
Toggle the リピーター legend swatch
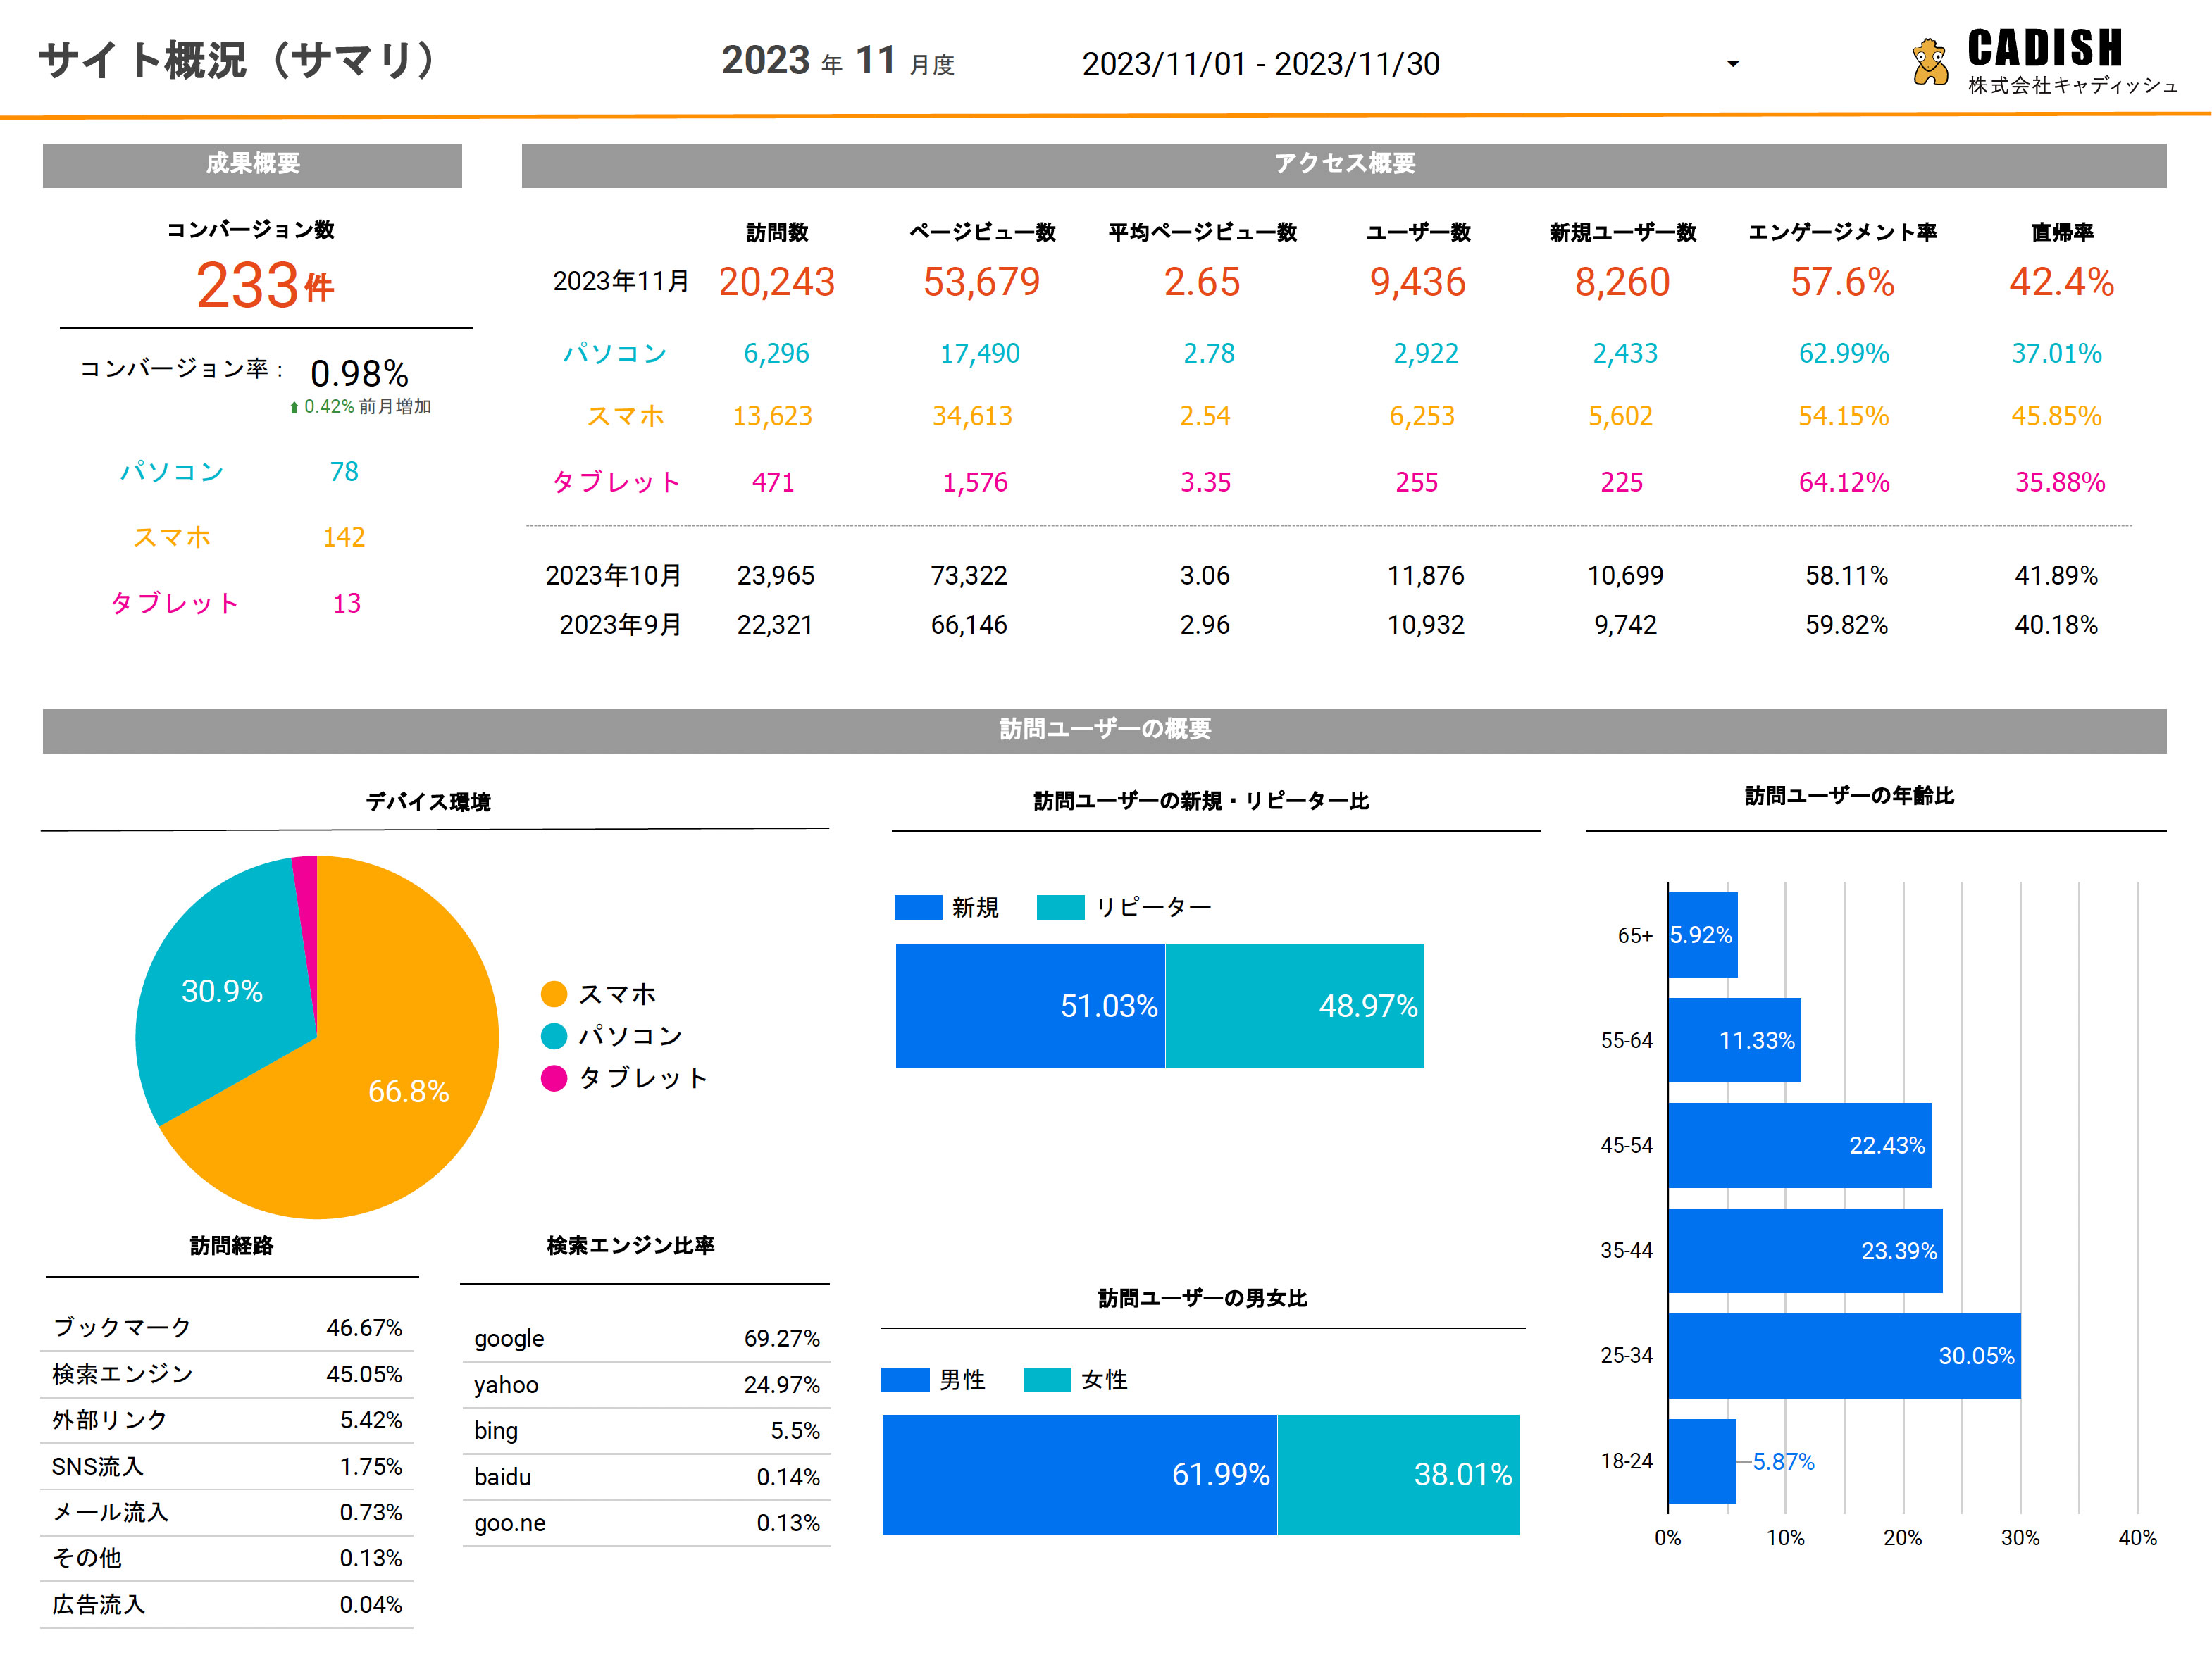tap(1060, 907)
